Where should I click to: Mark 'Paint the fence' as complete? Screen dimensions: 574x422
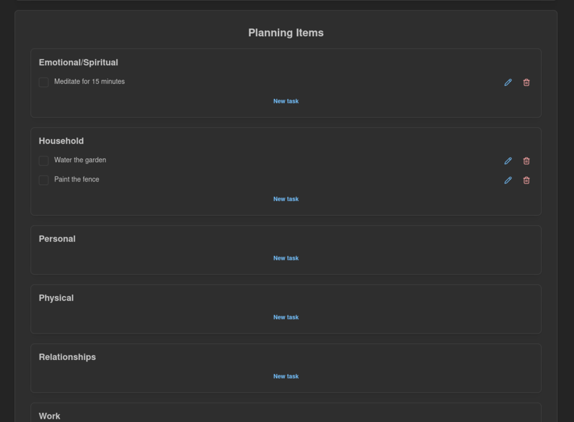coord(43,180)
